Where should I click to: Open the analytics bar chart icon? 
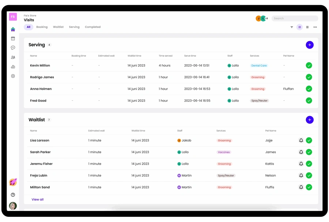click(x=13, y=67)
